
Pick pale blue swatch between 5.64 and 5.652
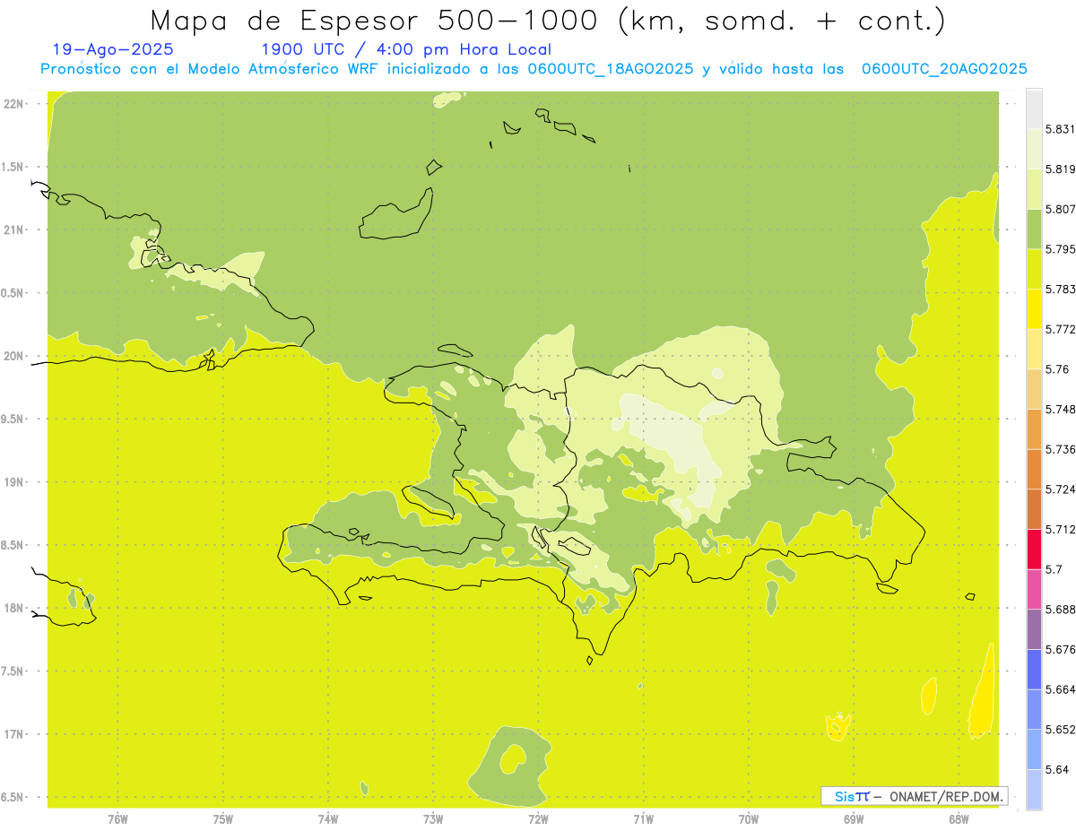(1034, 749)
